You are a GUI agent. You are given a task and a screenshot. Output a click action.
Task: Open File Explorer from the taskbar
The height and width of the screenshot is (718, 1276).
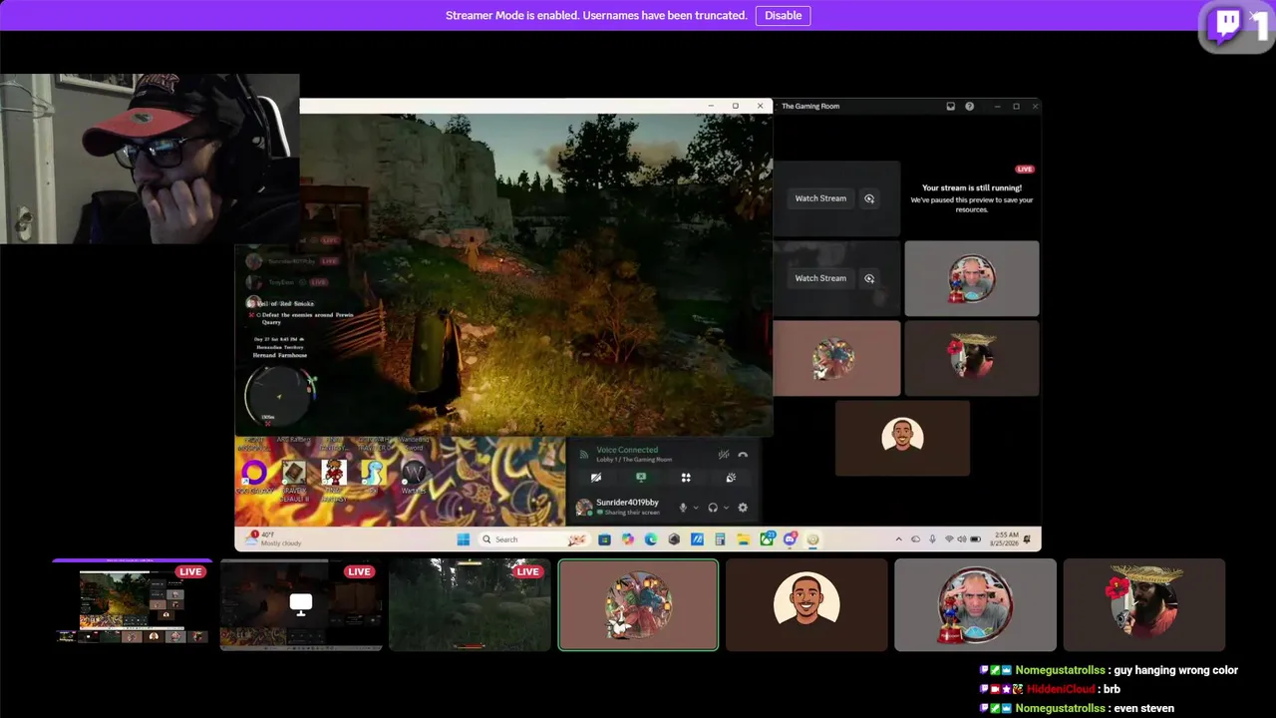(x=743, y=539)
